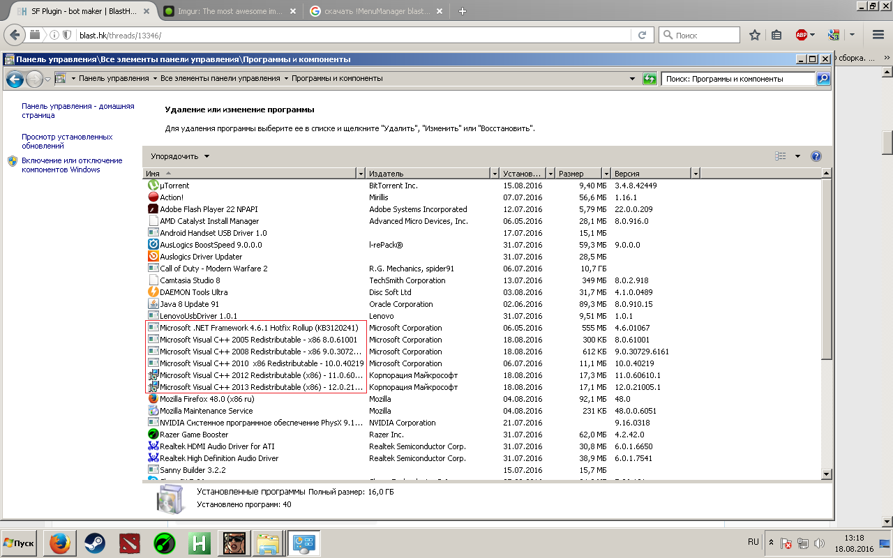Click the Auslogics Driver Updater icon
This screenshot has width=893, height=558.
[153, 257]
